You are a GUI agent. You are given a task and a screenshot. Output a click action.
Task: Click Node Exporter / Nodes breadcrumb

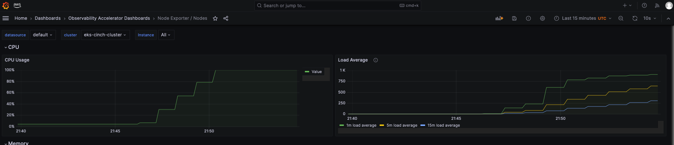coord(182,18)
